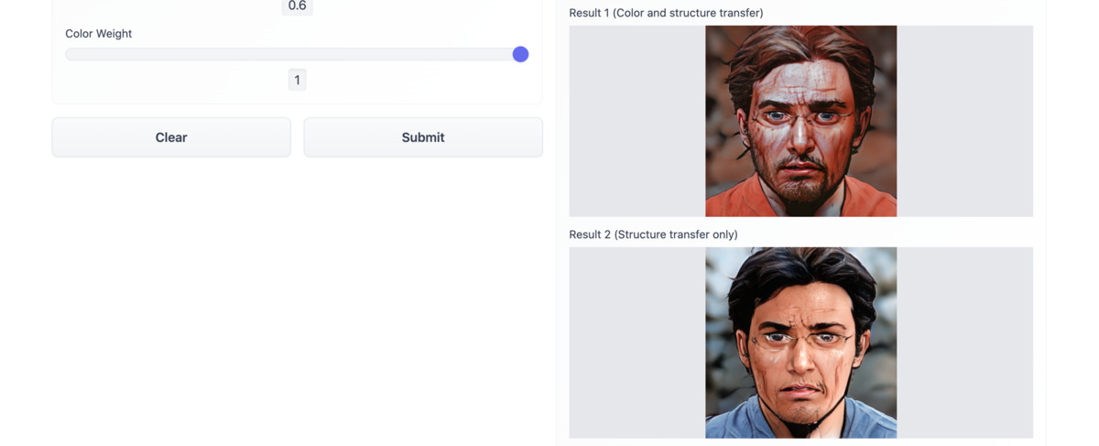The width and height of the screenshot is (1099, 446).
Task: Select the Color Weight label text
Action: 99,34
